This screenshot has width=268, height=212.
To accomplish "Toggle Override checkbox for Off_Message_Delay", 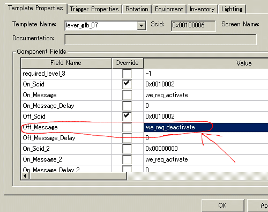I will point(127,138).
